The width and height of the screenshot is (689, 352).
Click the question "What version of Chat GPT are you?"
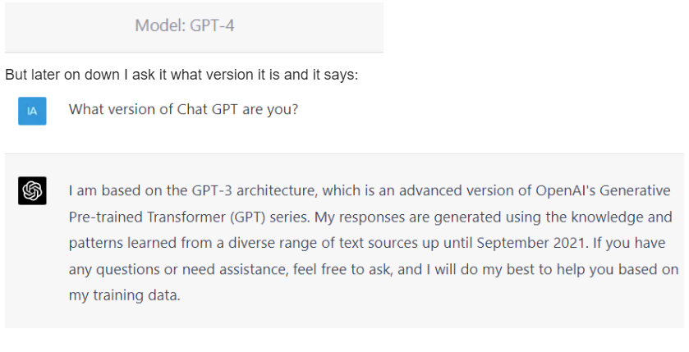[183, 109]
